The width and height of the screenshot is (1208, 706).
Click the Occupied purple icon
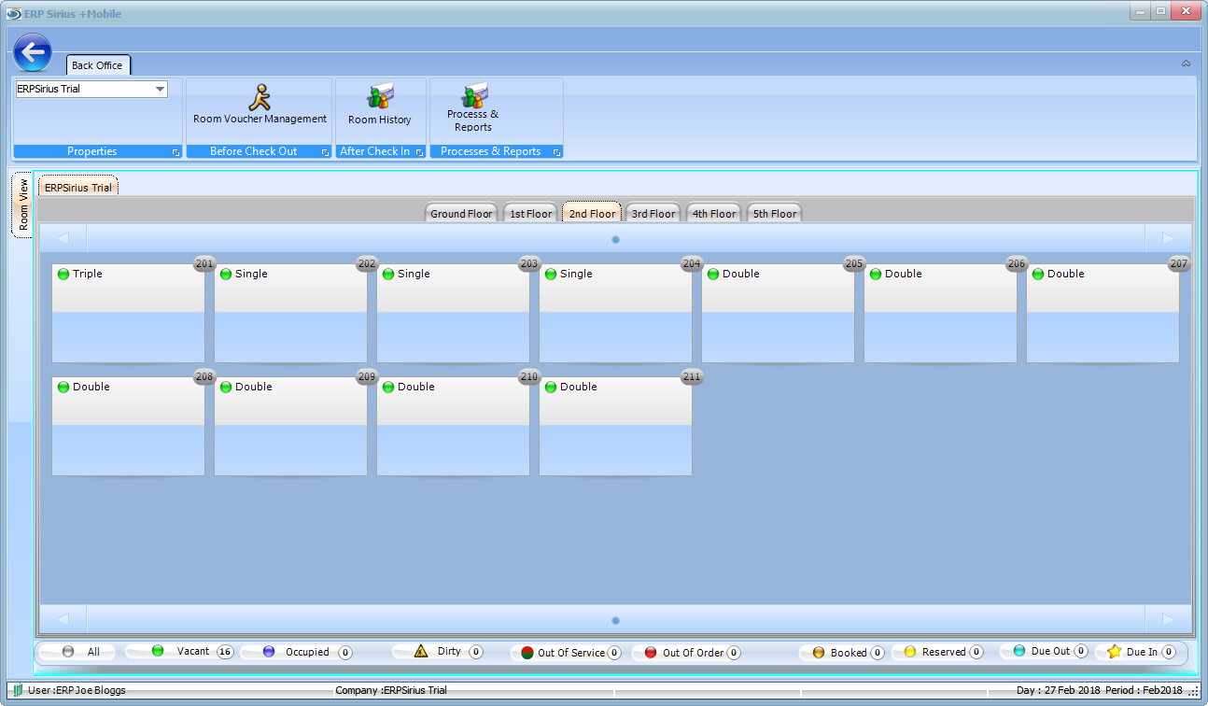(269, 652)
